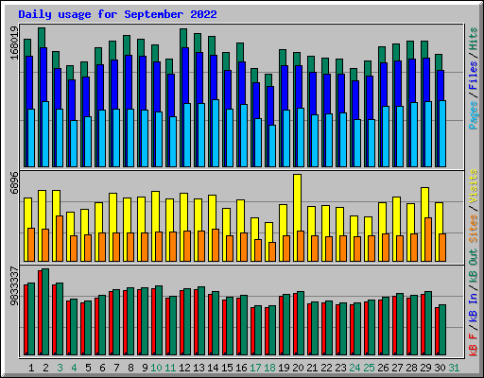Click the 'kB Out' legend label
The width and height of the screenshot is (484, 378).
pos(474,266)
